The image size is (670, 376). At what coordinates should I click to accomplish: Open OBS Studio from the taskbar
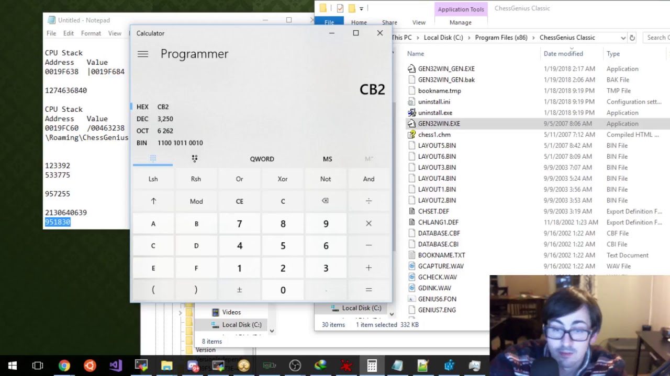[x=295, y=366]
